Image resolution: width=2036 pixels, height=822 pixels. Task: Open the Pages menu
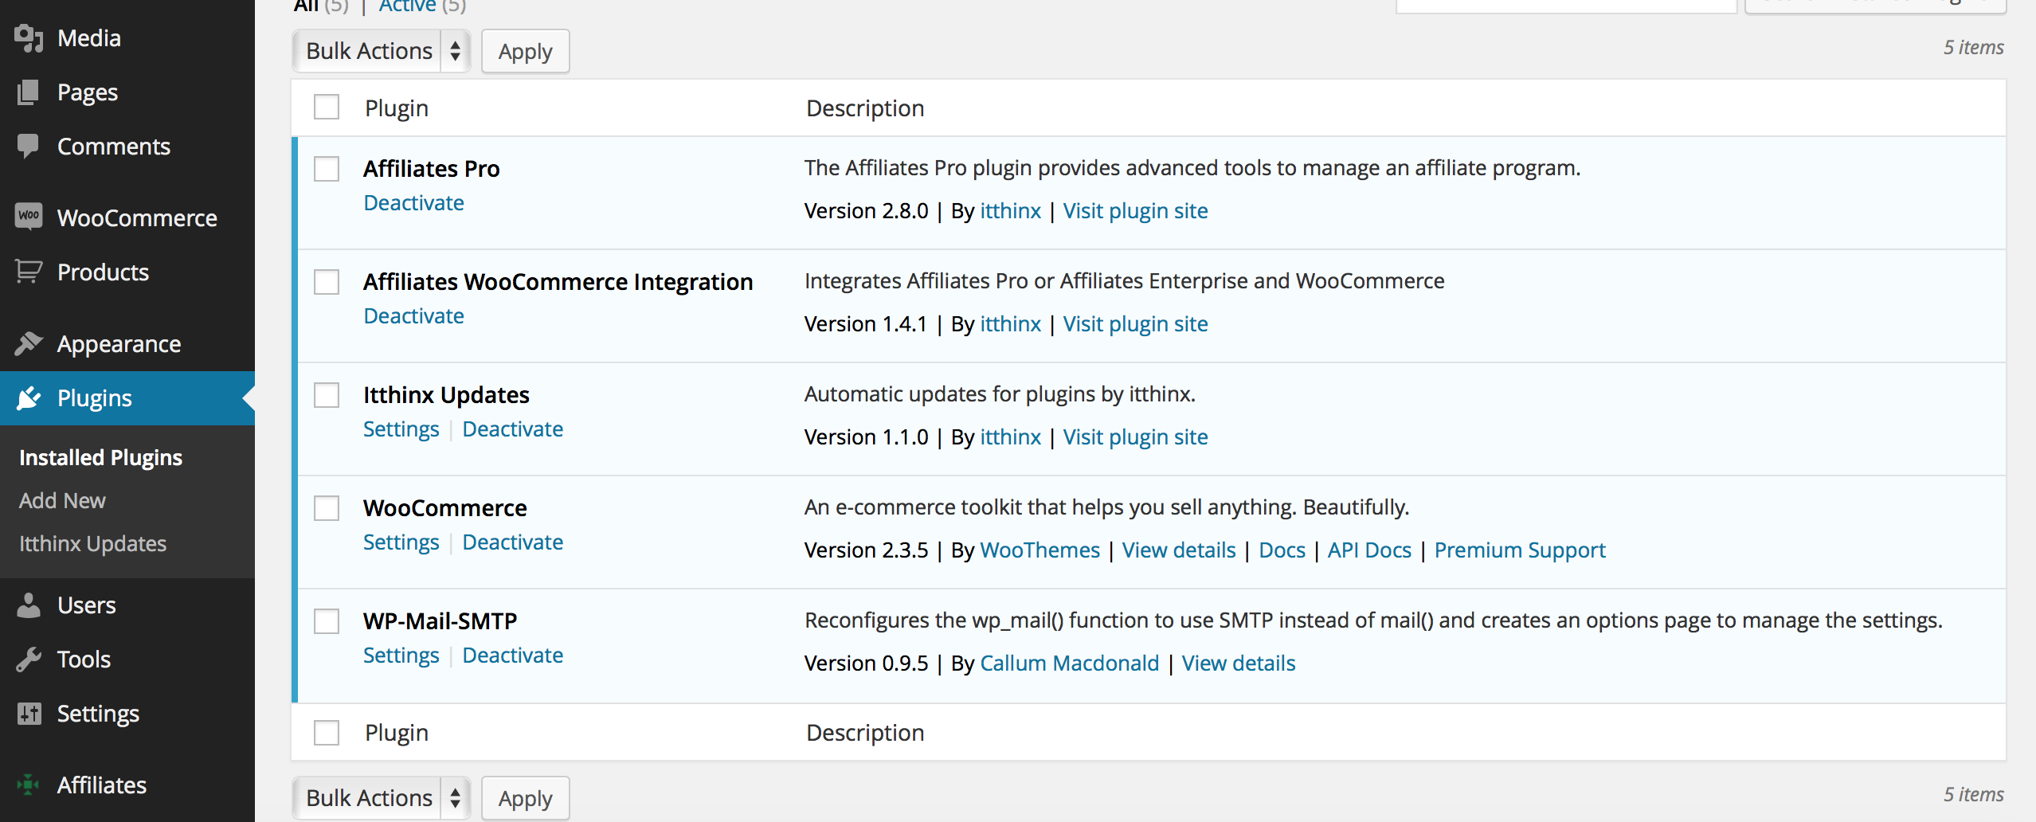(x=127, y=92)
